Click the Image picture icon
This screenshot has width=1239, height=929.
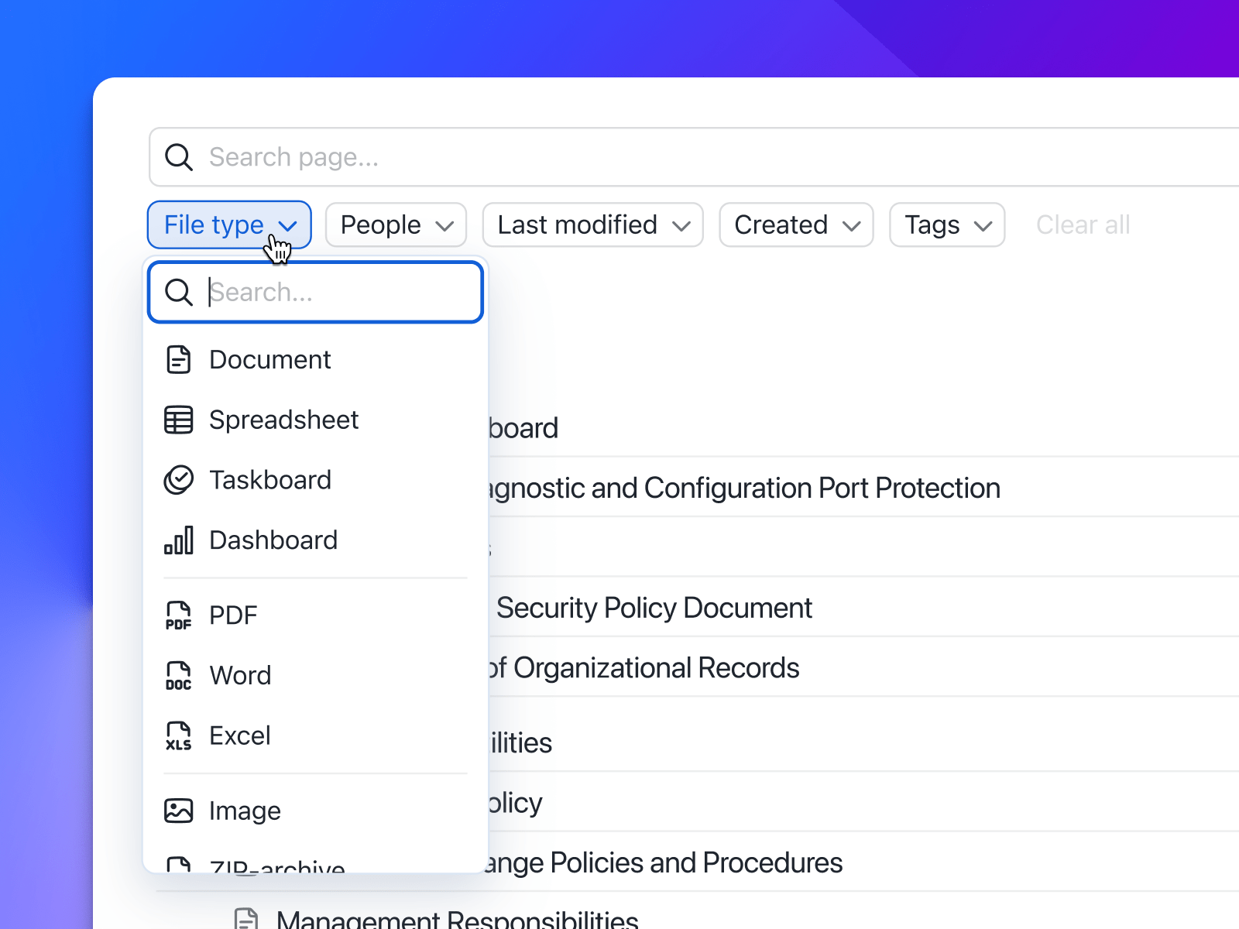pos(179,811)
